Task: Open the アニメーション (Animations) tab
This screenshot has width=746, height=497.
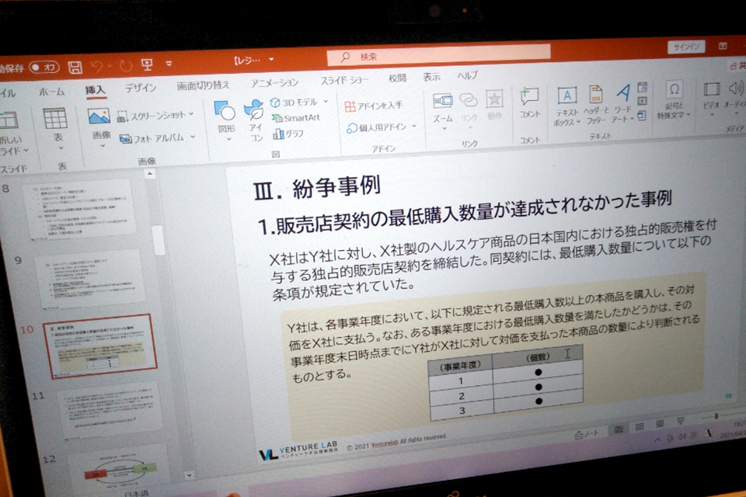Action: pos(274,82)
